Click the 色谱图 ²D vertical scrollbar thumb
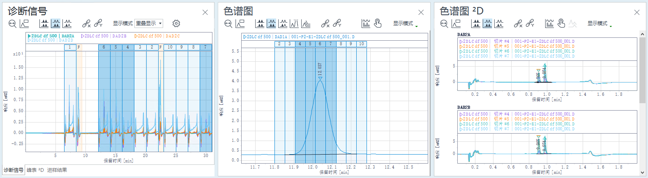This screenshot has width=648, height=178. click(x=643, y=70)
